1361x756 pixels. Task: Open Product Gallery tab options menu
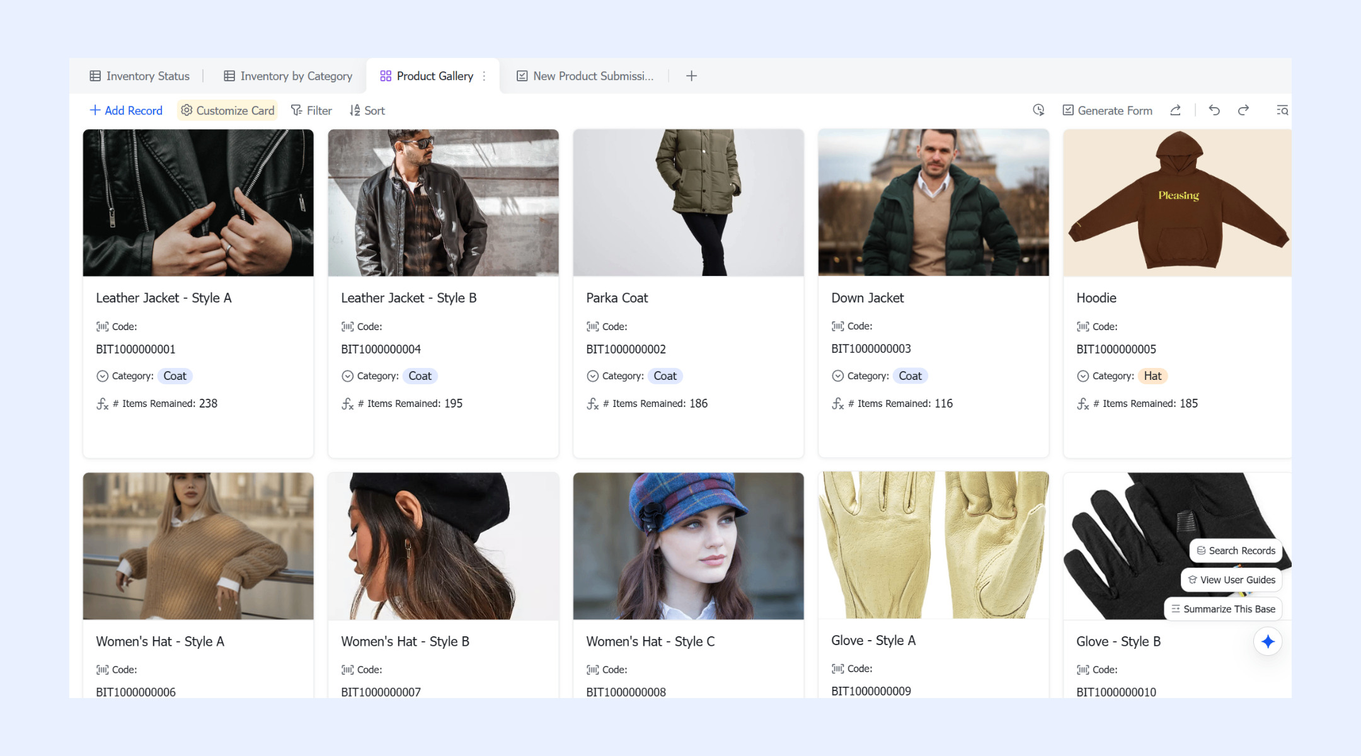click(484, 76)
